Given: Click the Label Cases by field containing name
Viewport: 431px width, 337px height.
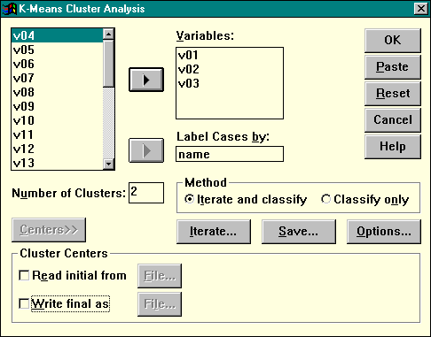Looking at the screenshot, I should (x=230, y=154).
